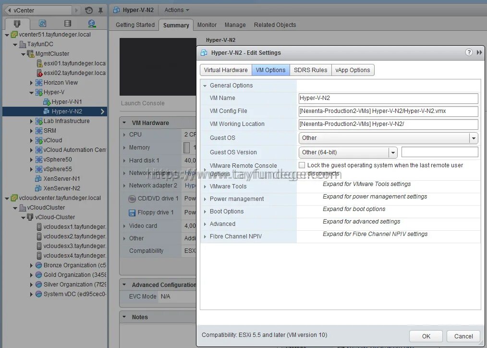Click the VM Working Location field
Screen dimensions: 487x348
tap(388, 124)
